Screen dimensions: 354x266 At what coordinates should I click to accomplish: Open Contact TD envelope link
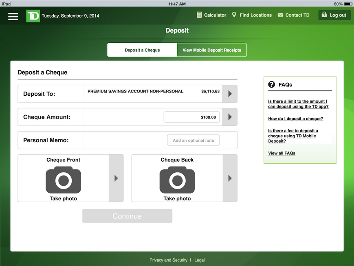point(293,15)
